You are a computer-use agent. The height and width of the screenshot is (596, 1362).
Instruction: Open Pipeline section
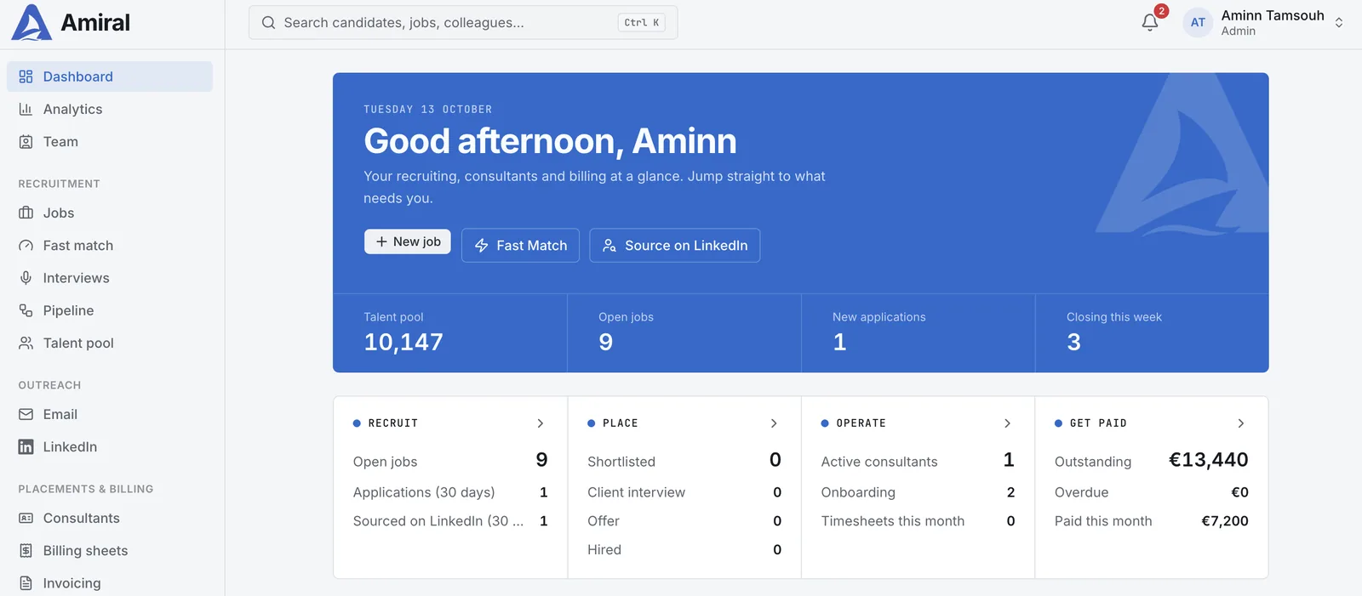110,310
